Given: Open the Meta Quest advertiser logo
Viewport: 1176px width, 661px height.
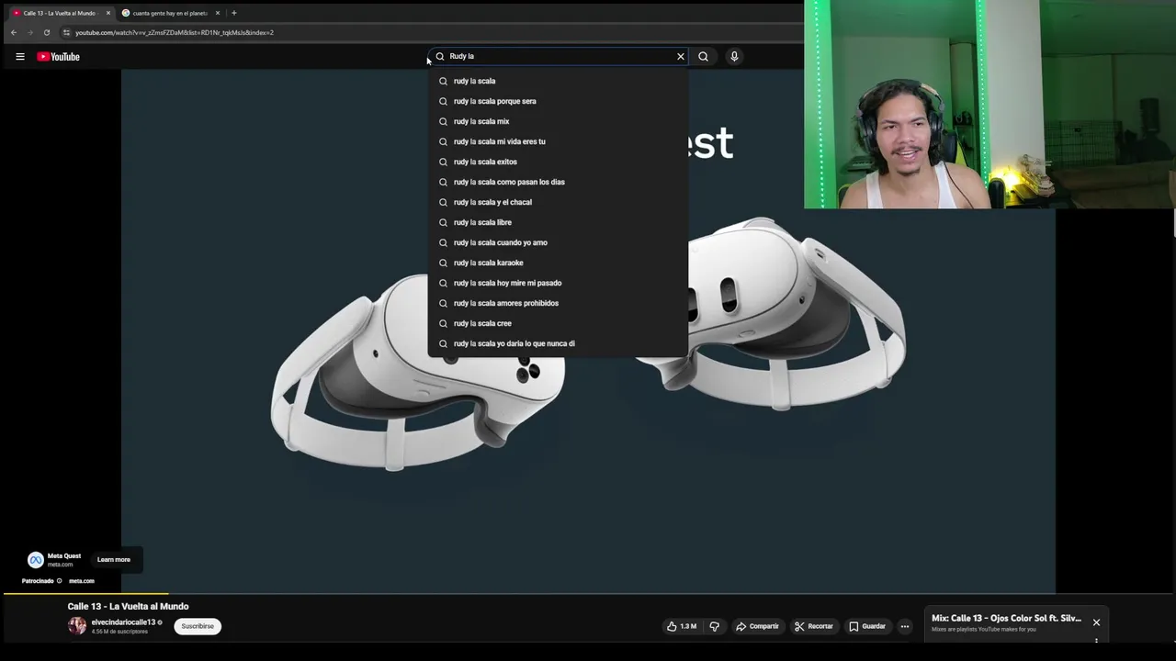Looking at the screenshot, I should 36,560.
